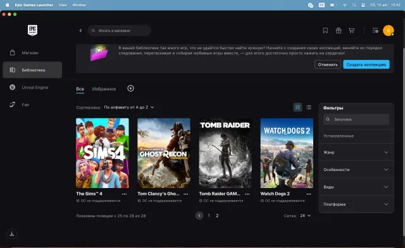
Task: Click the Watch Dogs 2 title text
Action: pos(275,194)
